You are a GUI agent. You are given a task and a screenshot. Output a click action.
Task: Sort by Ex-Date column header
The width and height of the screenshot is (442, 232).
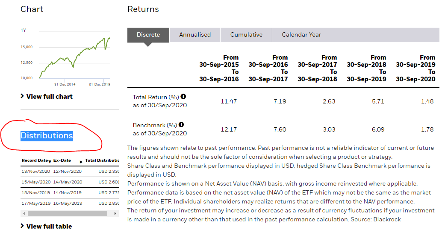(62, 160)
